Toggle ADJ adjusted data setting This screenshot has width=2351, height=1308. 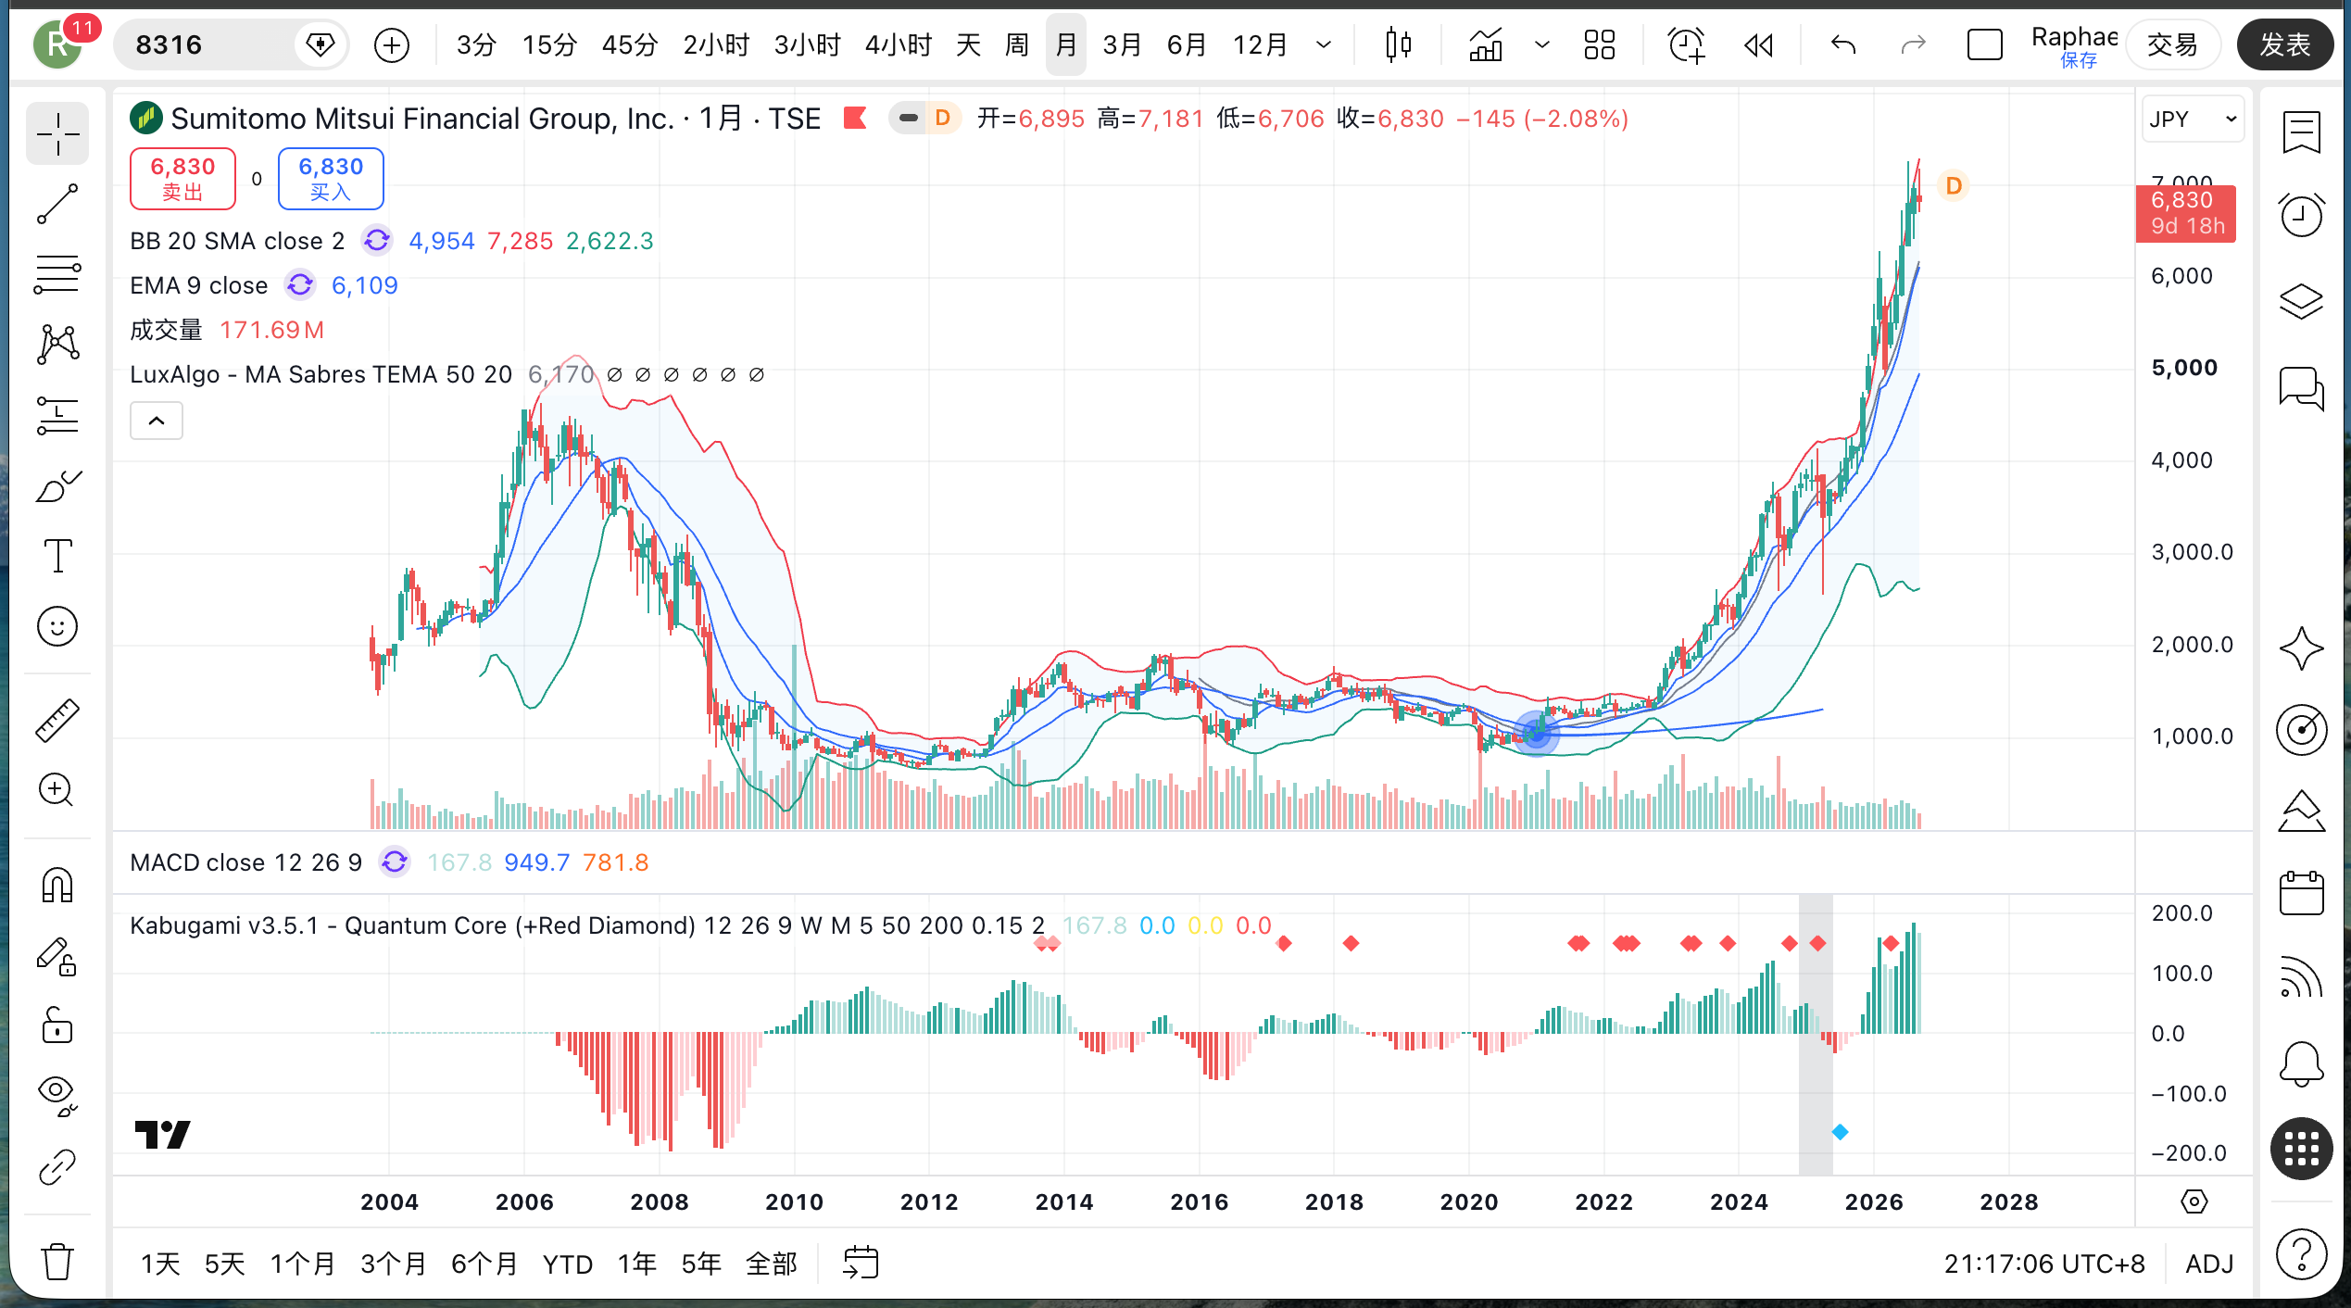pyautogui.click(x=2209, y=1264)
